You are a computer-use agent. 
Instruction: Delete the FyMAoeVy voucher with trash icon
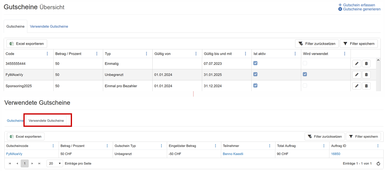point(366,75)
